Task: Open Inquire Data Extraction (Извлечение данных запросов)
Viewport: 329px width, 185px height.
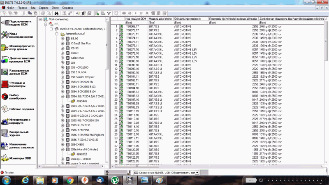Action: tap(18, 146)
